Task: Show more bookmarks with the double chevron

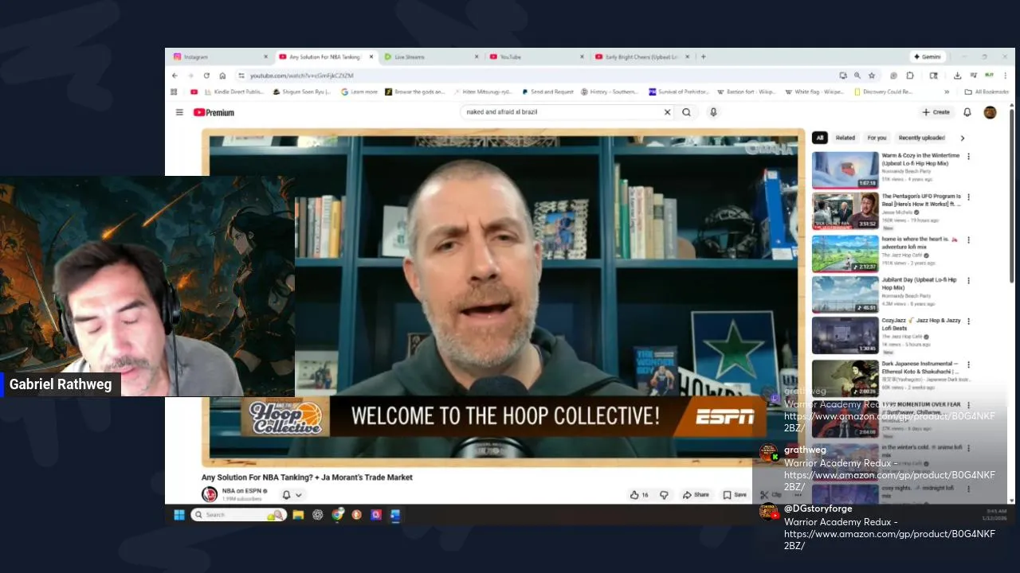Action: click(x=947, y=92)
